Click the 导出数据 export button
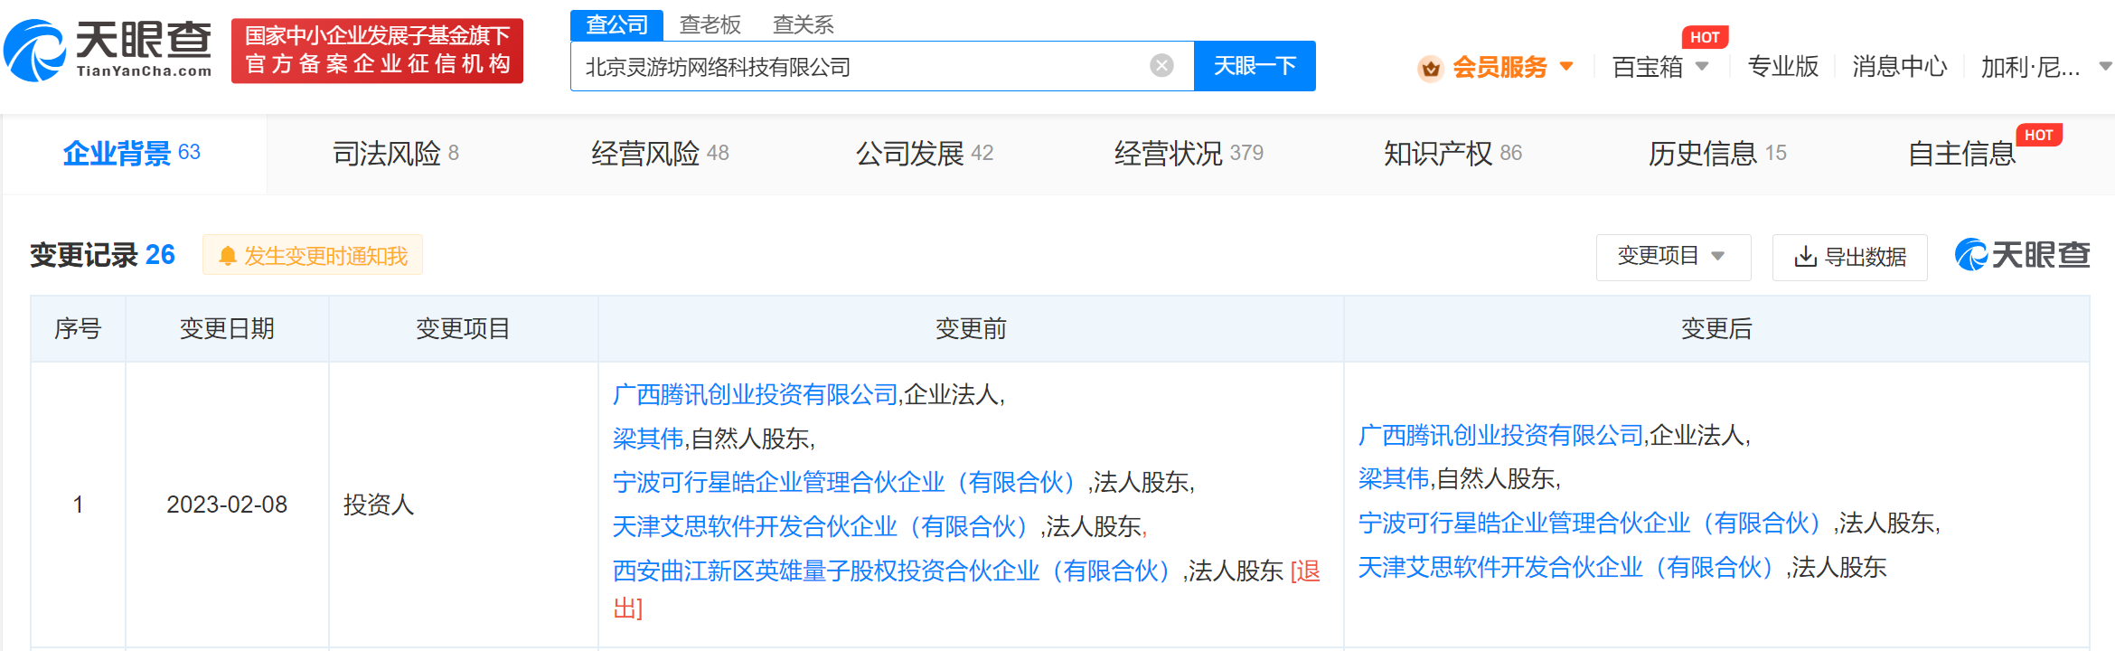Viewport: 2115px width, 651px height. pos(1849,257)
